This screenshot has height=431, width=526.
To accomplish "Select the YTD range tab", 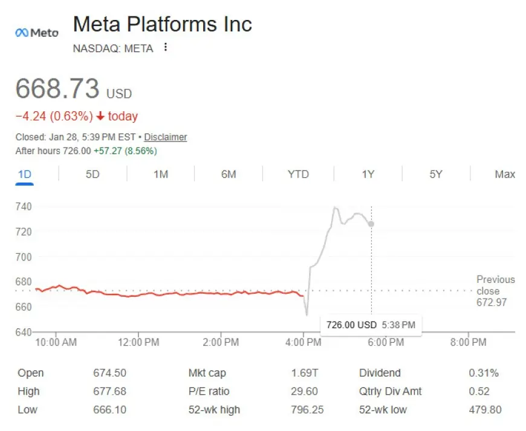I will [298, 174].
